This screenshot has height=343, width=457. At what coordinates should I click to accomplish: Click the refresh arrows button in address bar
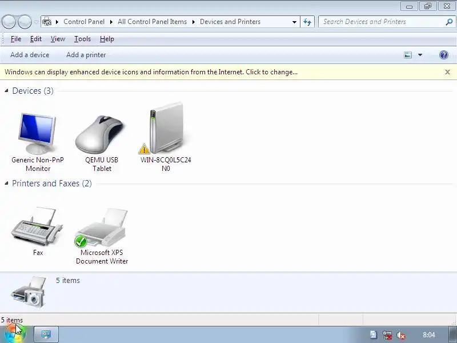pos(307,22)
